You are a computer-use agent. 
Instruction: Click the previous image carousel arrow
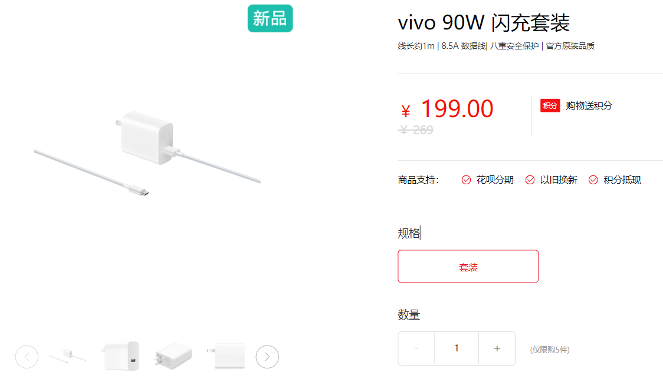tap(27, 357)
